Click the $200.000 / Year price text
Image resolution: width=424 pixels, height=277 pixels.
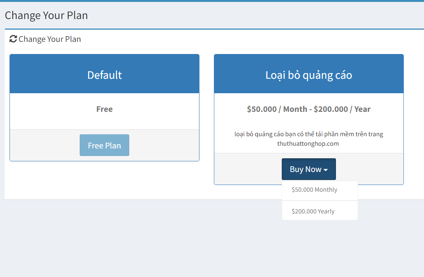342,109
